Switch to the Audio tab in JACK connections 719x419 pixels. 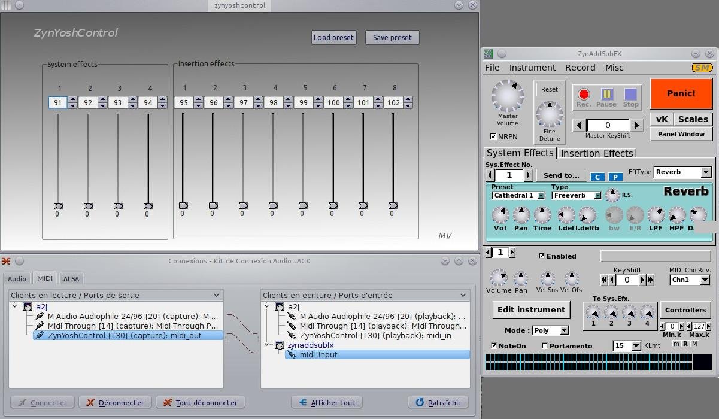(17, 278)
